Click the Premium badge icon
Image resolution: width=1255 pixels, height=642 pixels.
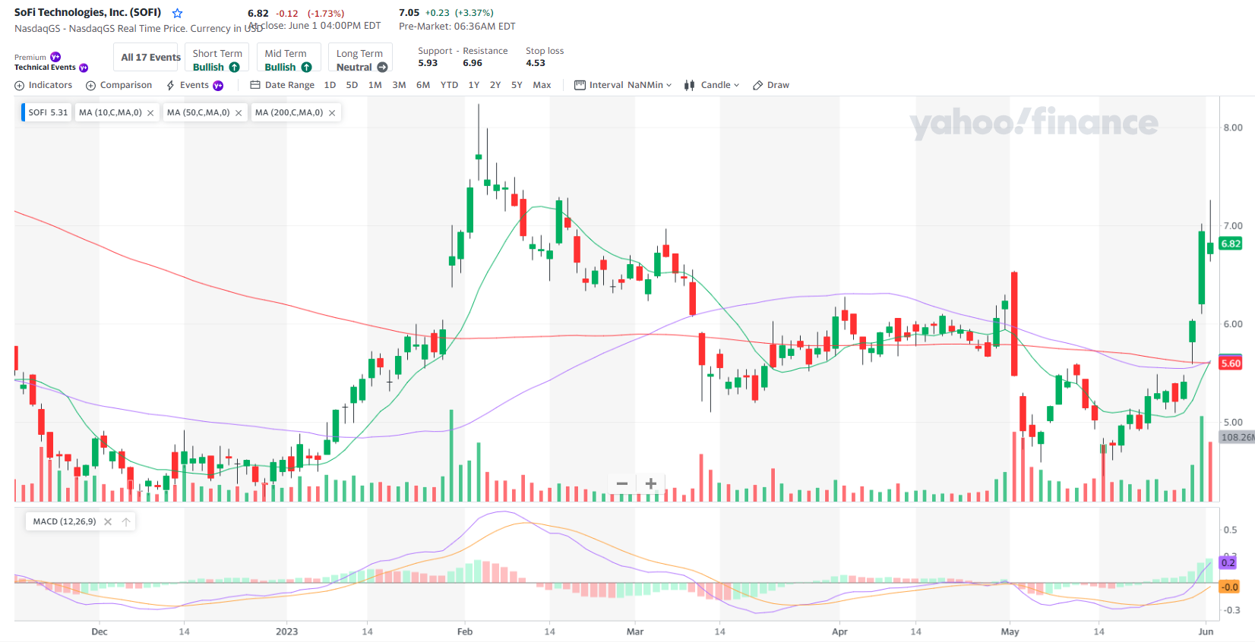(x=55, y=57)
